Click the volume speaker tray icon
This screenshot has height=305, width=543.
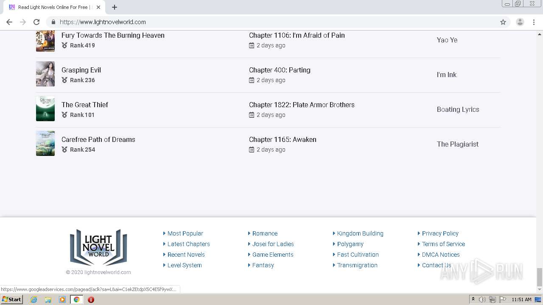click(x=482, y=299)
